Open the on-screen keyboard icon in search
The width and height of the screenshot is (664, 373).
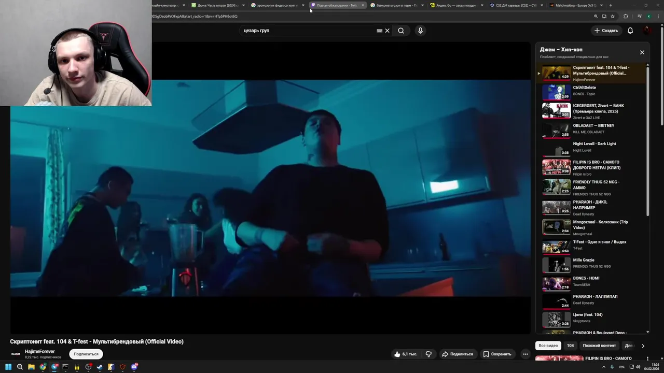pos(379,31)
